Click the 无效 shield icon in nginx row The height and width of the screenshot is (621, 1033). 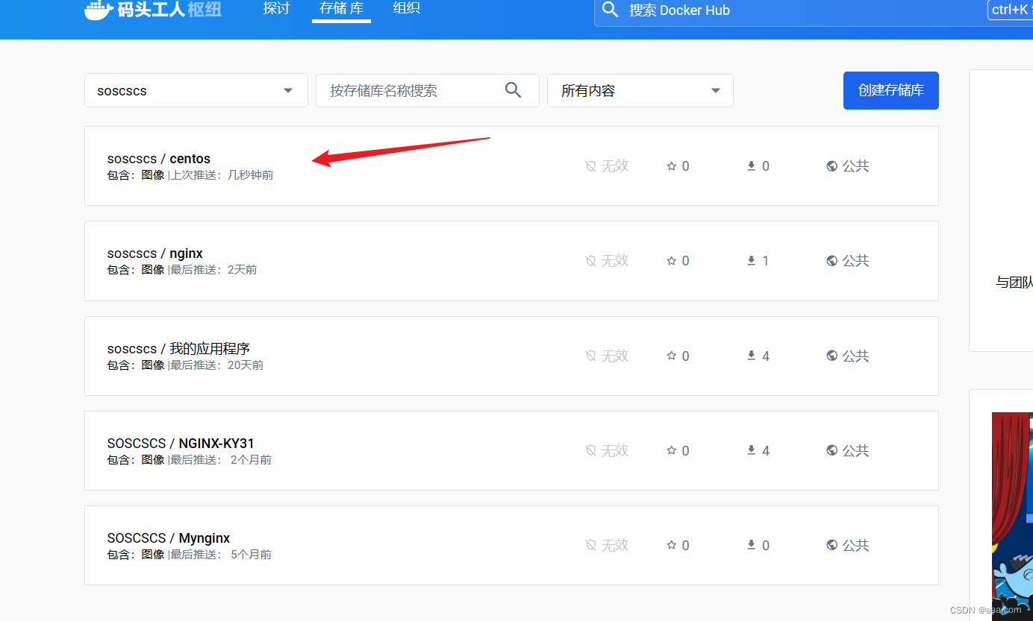590,261
